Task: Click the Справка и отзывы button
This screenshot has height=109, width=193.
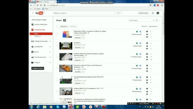Action: point(38,68)
